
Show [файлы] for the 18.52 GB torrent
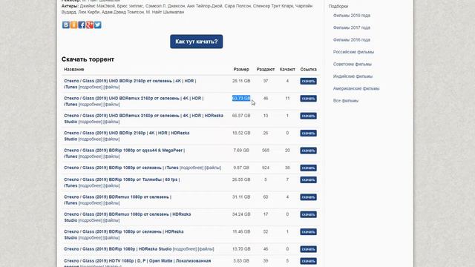tap(111, 139)
